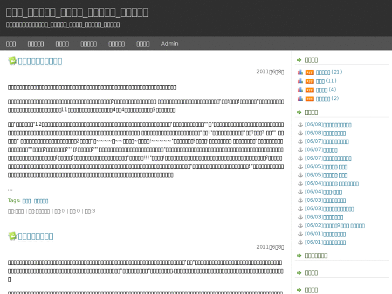Click the green arrow icon above the dated recent posts list

(x=299, y=112)
